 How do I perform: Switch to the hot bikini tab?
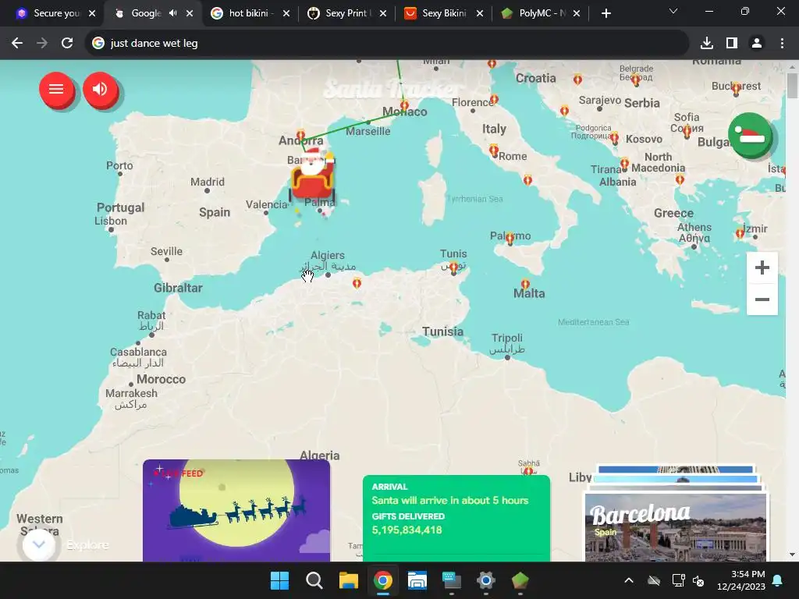(249, 13)
